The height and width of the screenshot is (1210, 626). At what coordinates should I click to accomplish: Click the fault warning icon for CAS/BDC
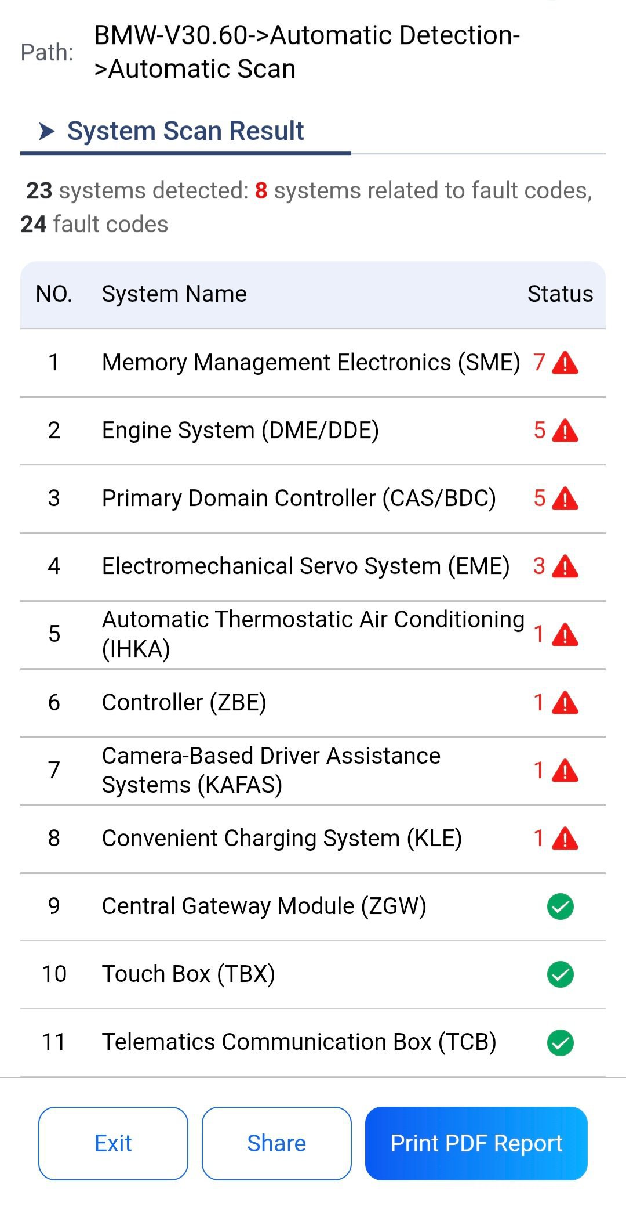(565, 499)
